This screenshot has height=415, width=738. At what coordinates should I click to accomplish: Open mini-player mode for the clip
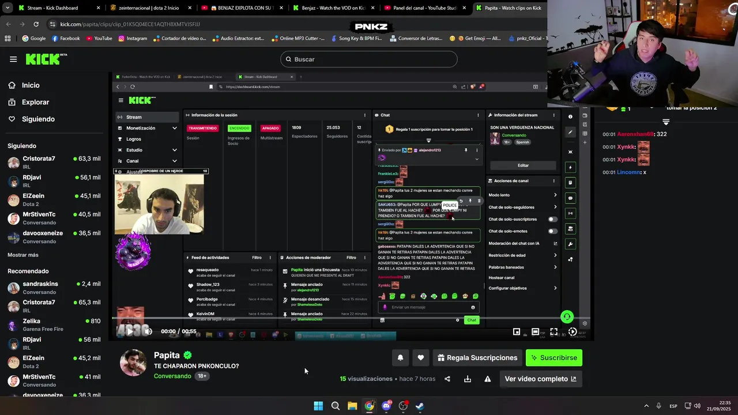(x=517, y=331)
